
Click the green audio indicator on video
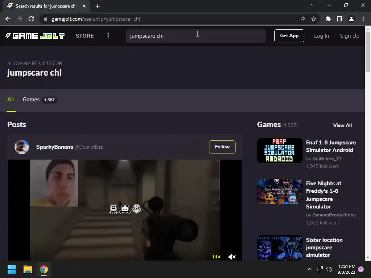[216, 257]
